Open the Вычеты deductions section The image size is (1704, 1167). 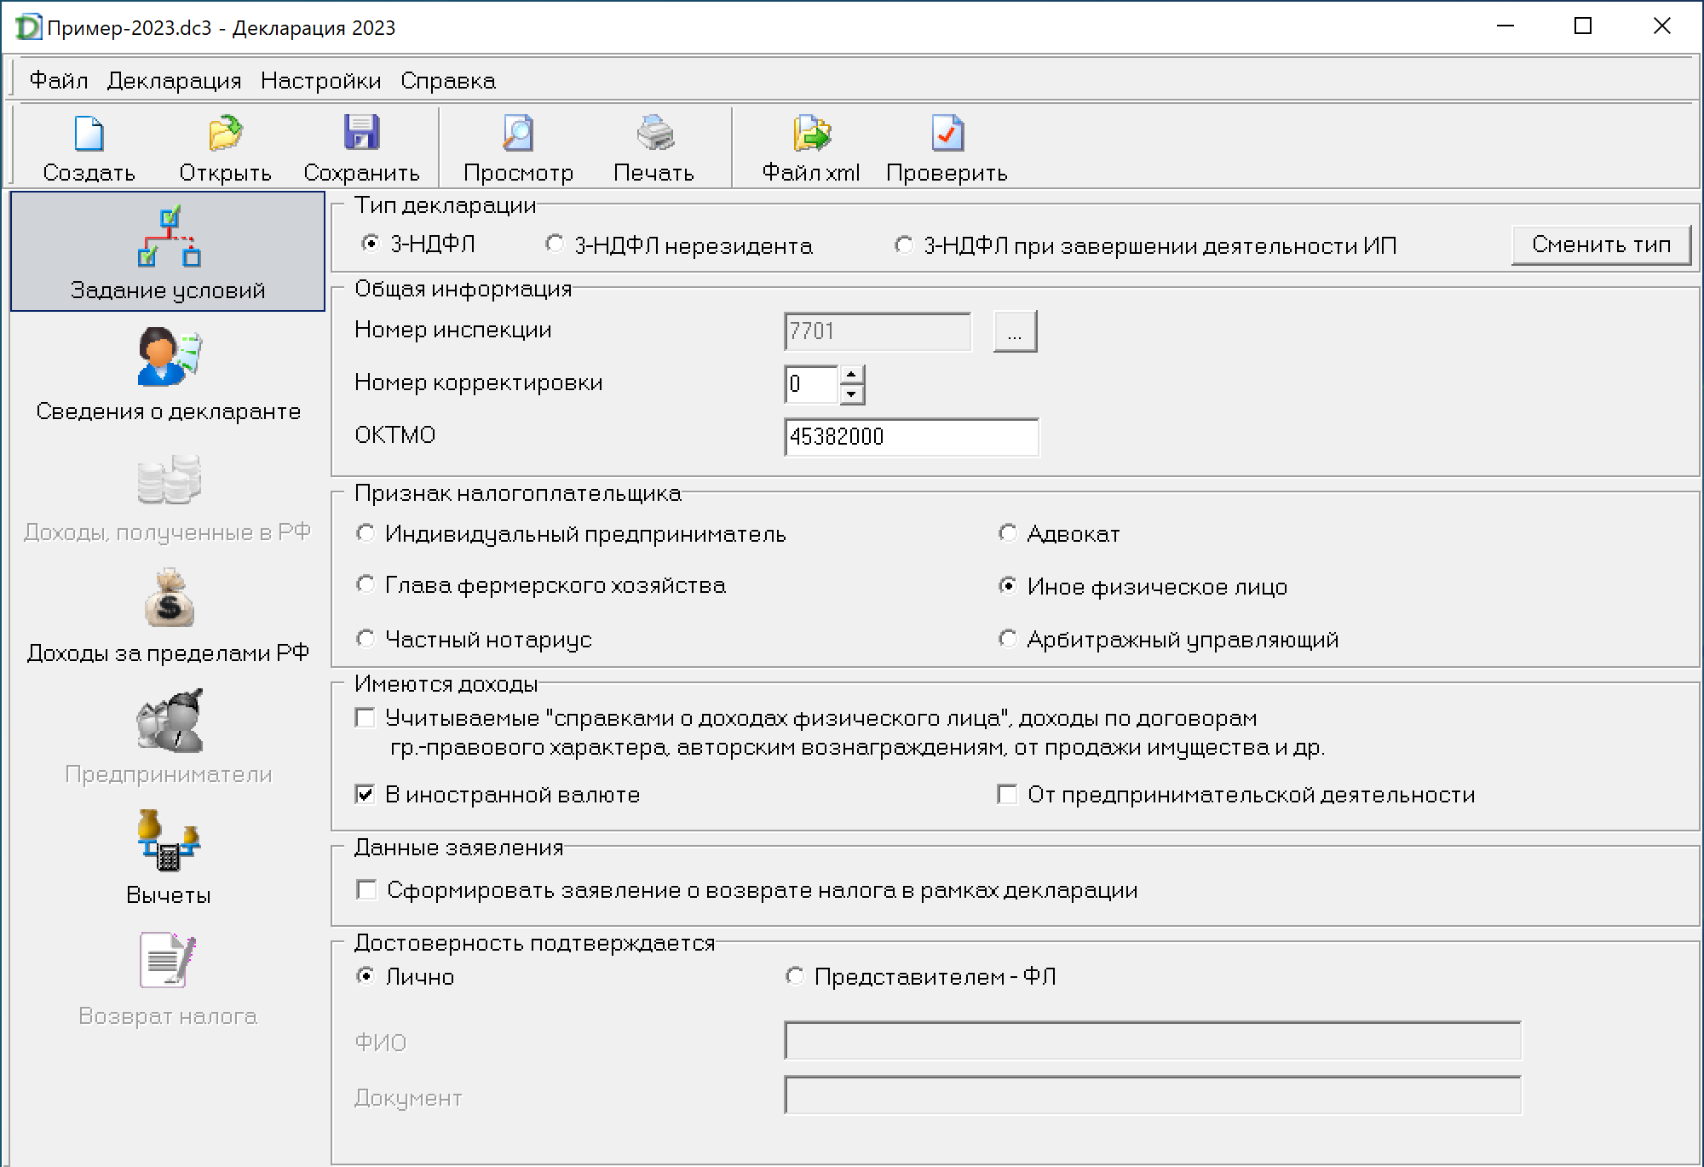(168, 856)
